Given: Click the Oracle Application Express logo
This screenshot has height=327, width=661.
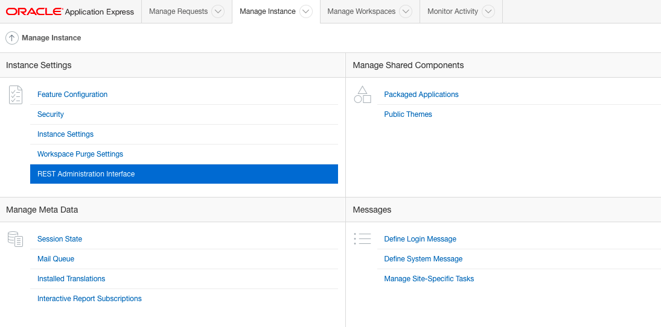Looking at the screenshot, I should tap(70, 12).
